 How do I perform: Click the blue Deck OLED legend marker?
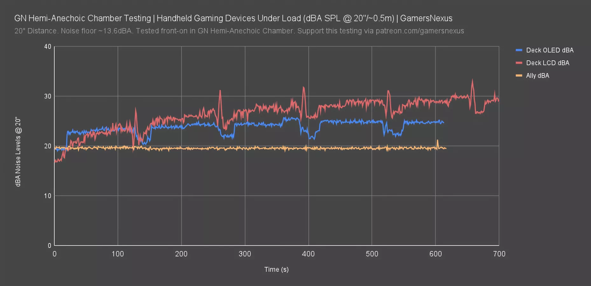[519, 50]
